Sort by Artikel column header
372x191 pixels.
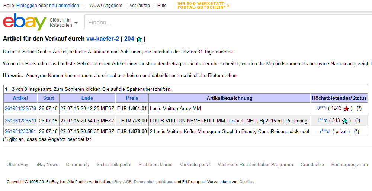(20, 98)
